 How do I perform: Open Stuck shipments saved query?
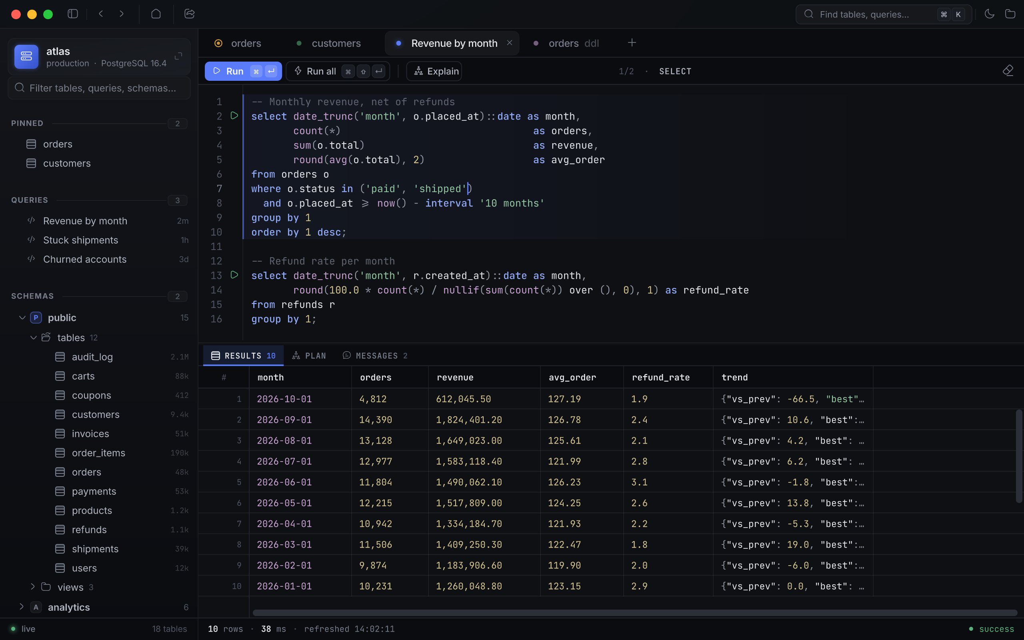tap(99, 240)
